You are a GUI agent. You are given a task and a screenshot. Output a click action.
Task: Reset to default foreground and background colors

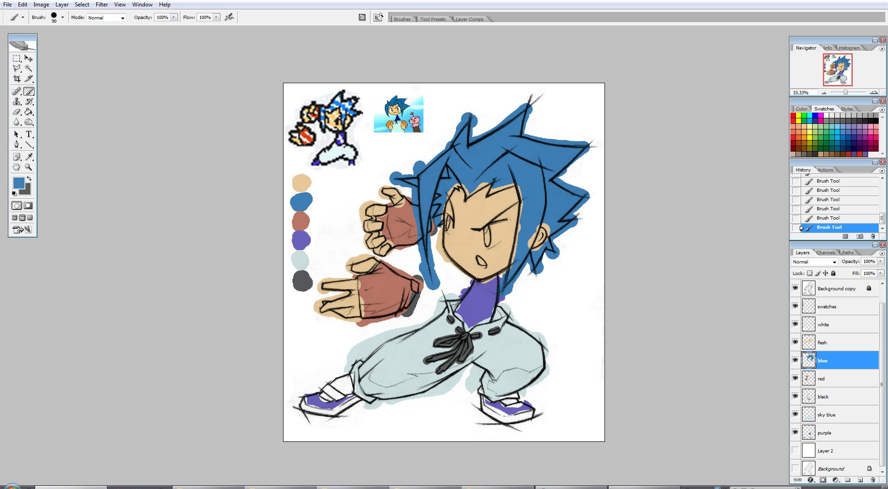[x=14, y=194]
